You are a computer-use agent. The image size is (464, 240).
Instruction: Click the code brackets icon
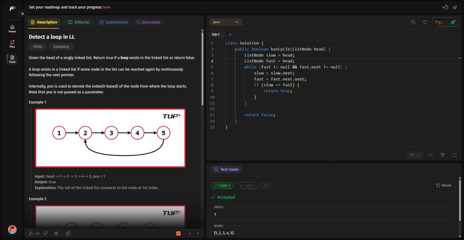pyautogui.click(x=430, y=155)
